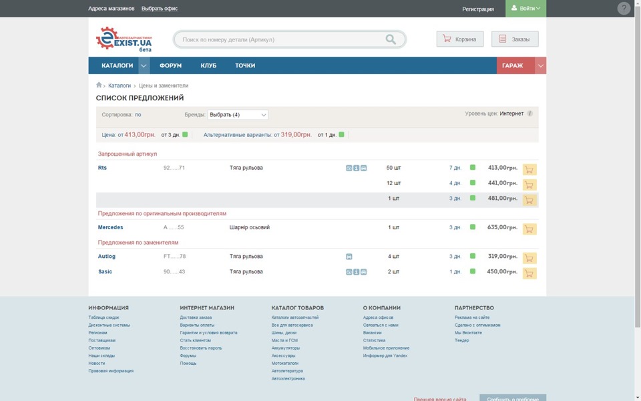The image size is (641, 401).
Task: Open the Форум navigation item
Action: tap(170, 65)
